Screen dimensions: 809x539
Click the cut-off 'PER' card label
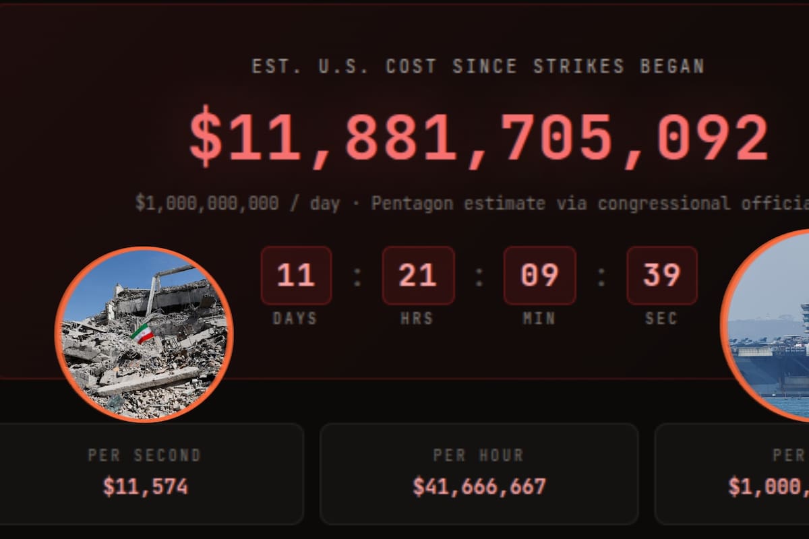[789, 455]
